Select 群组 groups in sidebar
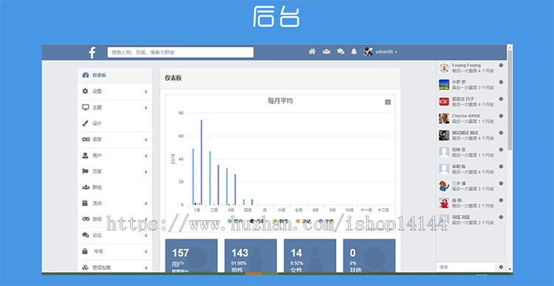Viewport: 554px width, 286px height. 114,188
